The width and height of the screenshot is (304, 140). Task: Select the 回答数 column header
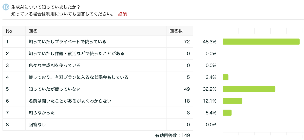176,31
